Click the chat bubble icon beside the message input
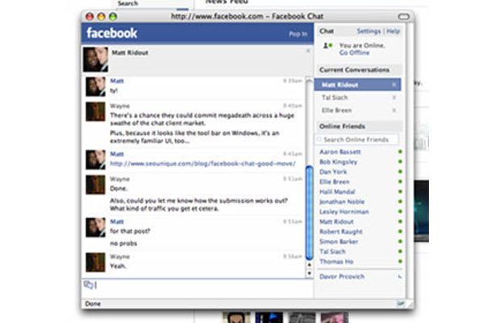 [88, 284]
